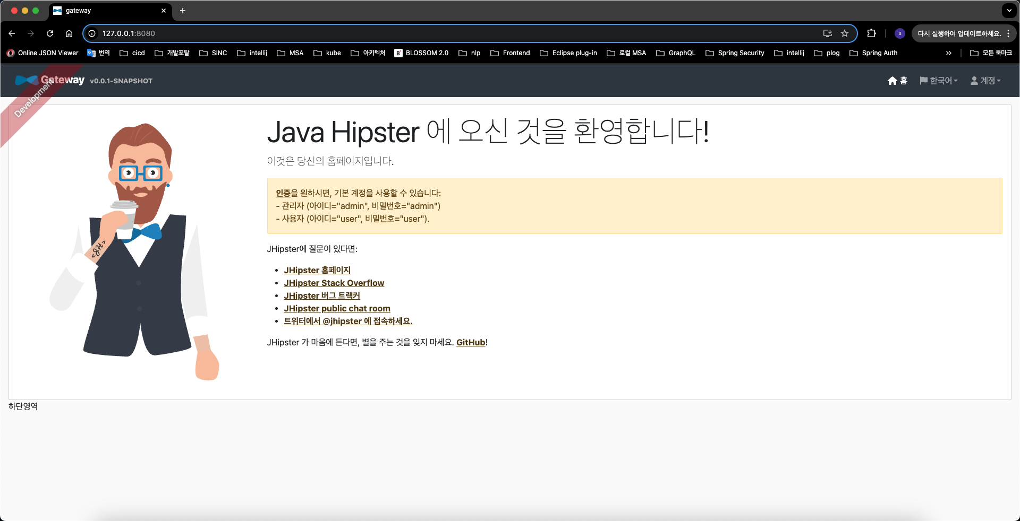The height and width of the screenshot is (521, 1020).
Task: View site information icon beside the URL
Action: click(92, 33)
